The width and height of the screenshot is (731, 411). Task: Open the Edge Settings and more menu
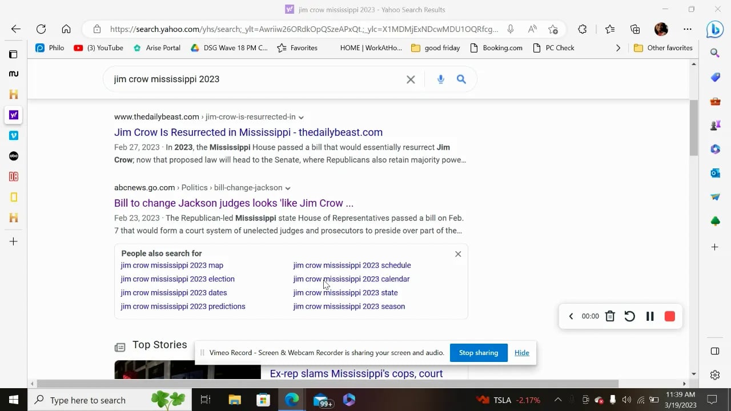688,29
